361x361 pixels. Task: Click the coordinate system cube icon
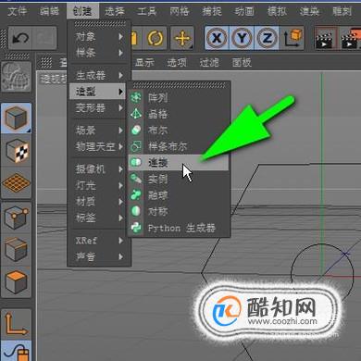293,38
